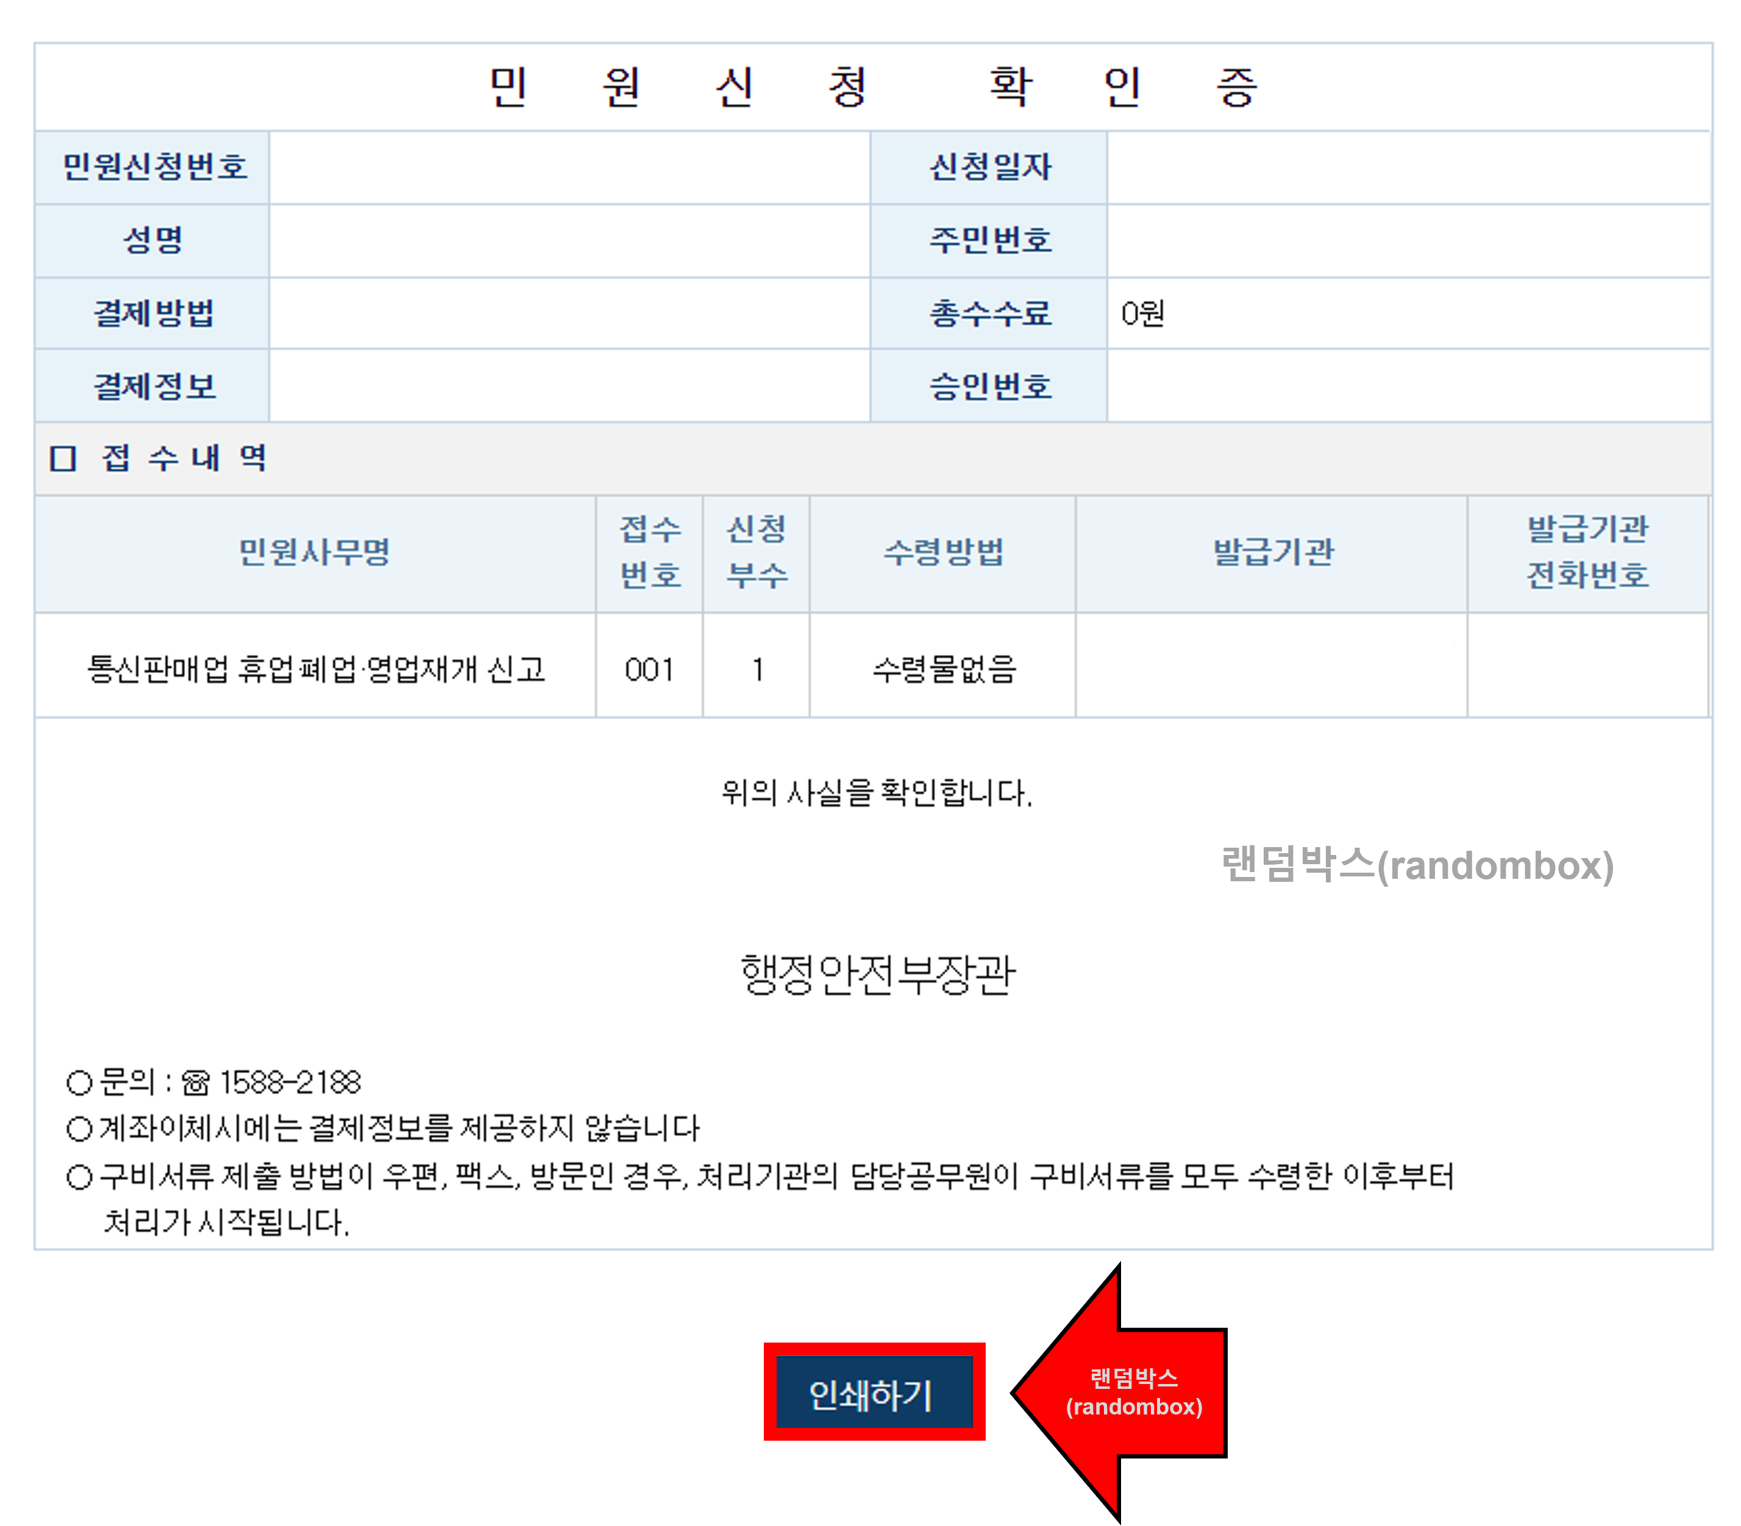1741x1526 pixels.
Task: Select the 통신판매업 휴업·폐업·영업재개 신고 entry
Action: (x=316, y=669)
